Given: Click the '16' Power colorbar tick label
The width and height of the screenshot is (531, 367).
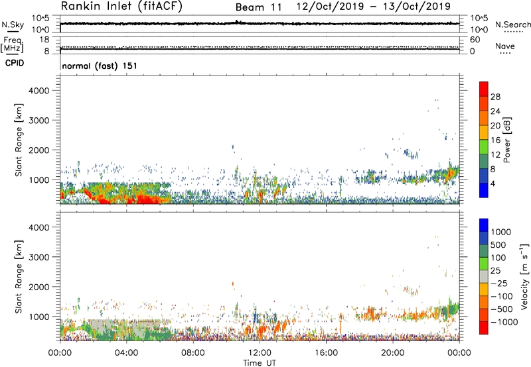Looking at the screenshot, I should point(495,140).
